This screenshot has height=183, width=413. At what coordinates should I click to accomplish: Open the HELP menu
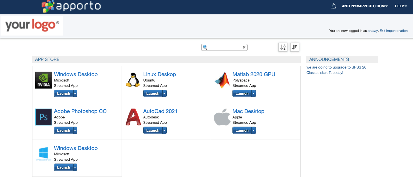click(401, 6)
